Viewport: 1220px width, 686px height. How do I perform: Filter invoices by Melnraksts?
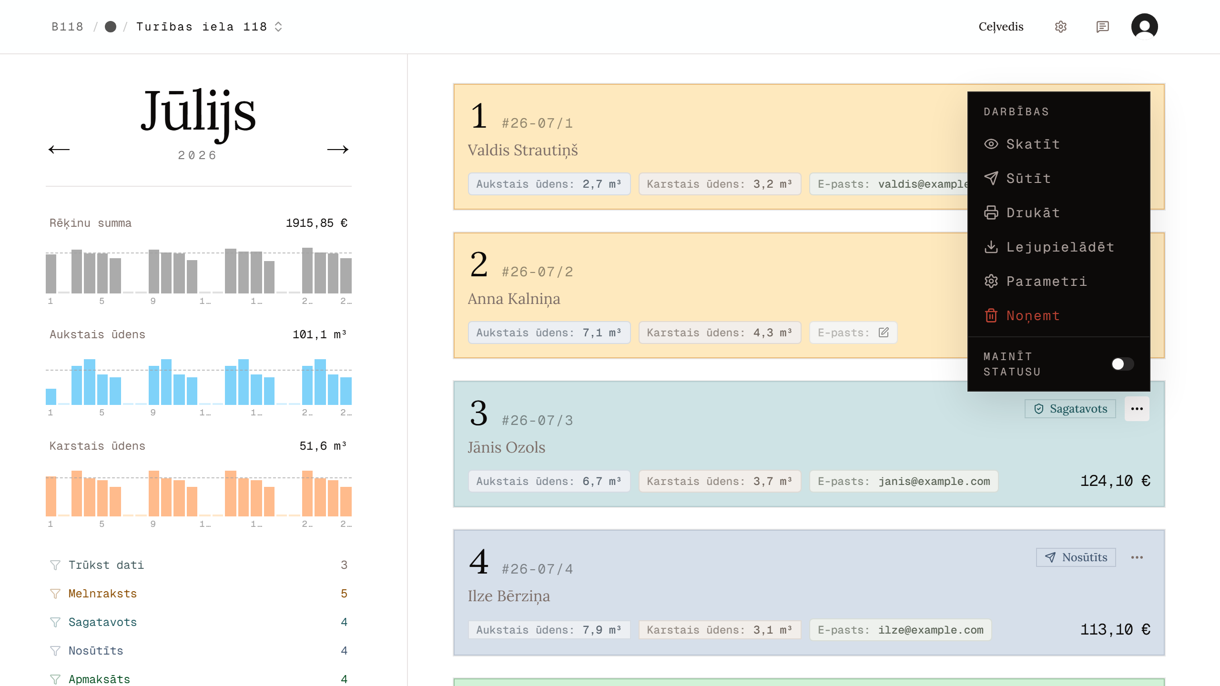199,594
